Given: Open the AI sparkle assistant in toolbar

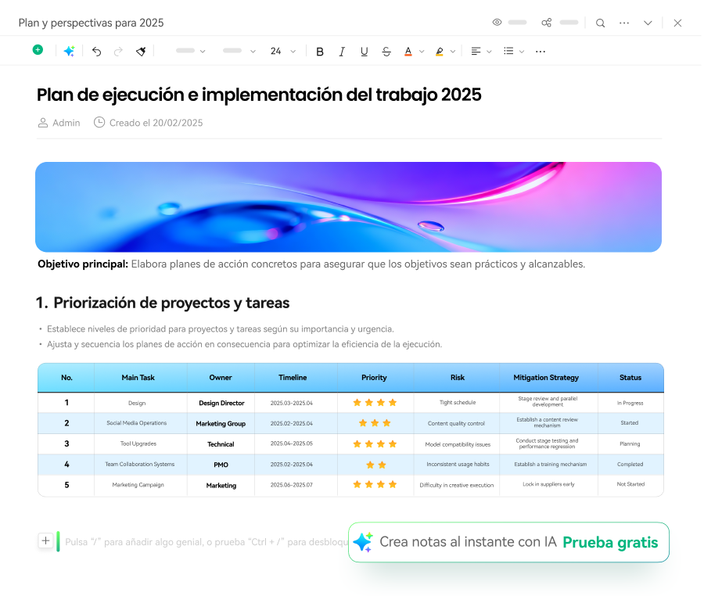Looking at the screenshot, I should coord(69,51).
